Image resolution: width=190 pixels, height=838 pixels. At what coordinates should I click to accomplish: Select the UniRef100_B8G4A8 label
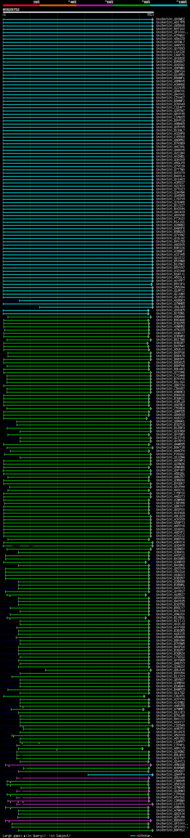170,320
